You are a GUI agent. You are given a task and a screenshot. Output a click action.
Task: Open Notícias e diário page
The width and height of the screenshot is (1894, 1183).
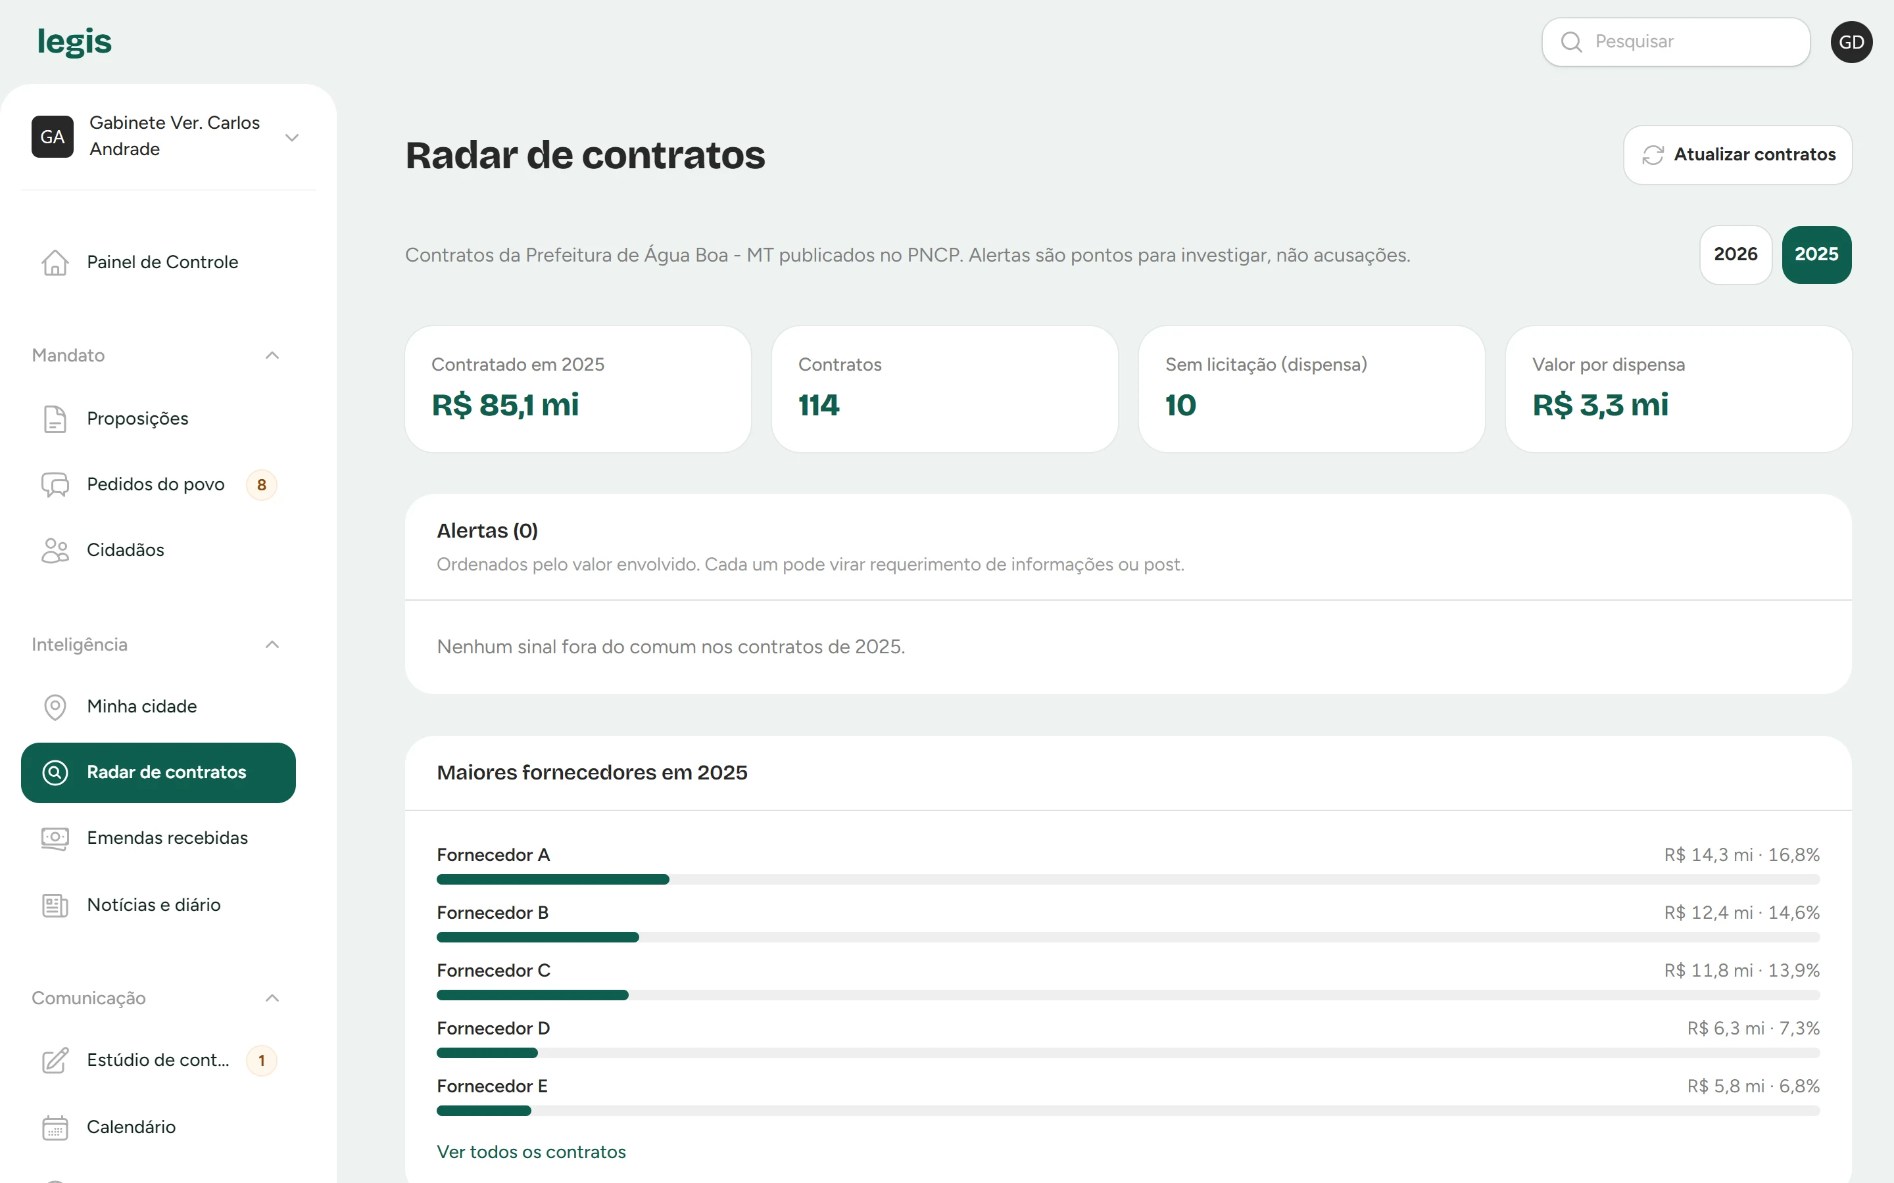pos(158,904)
